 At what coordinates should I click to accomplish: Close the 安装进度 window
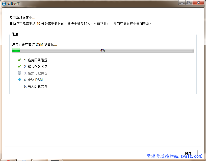pyautogui.click(x=198, y=3)
